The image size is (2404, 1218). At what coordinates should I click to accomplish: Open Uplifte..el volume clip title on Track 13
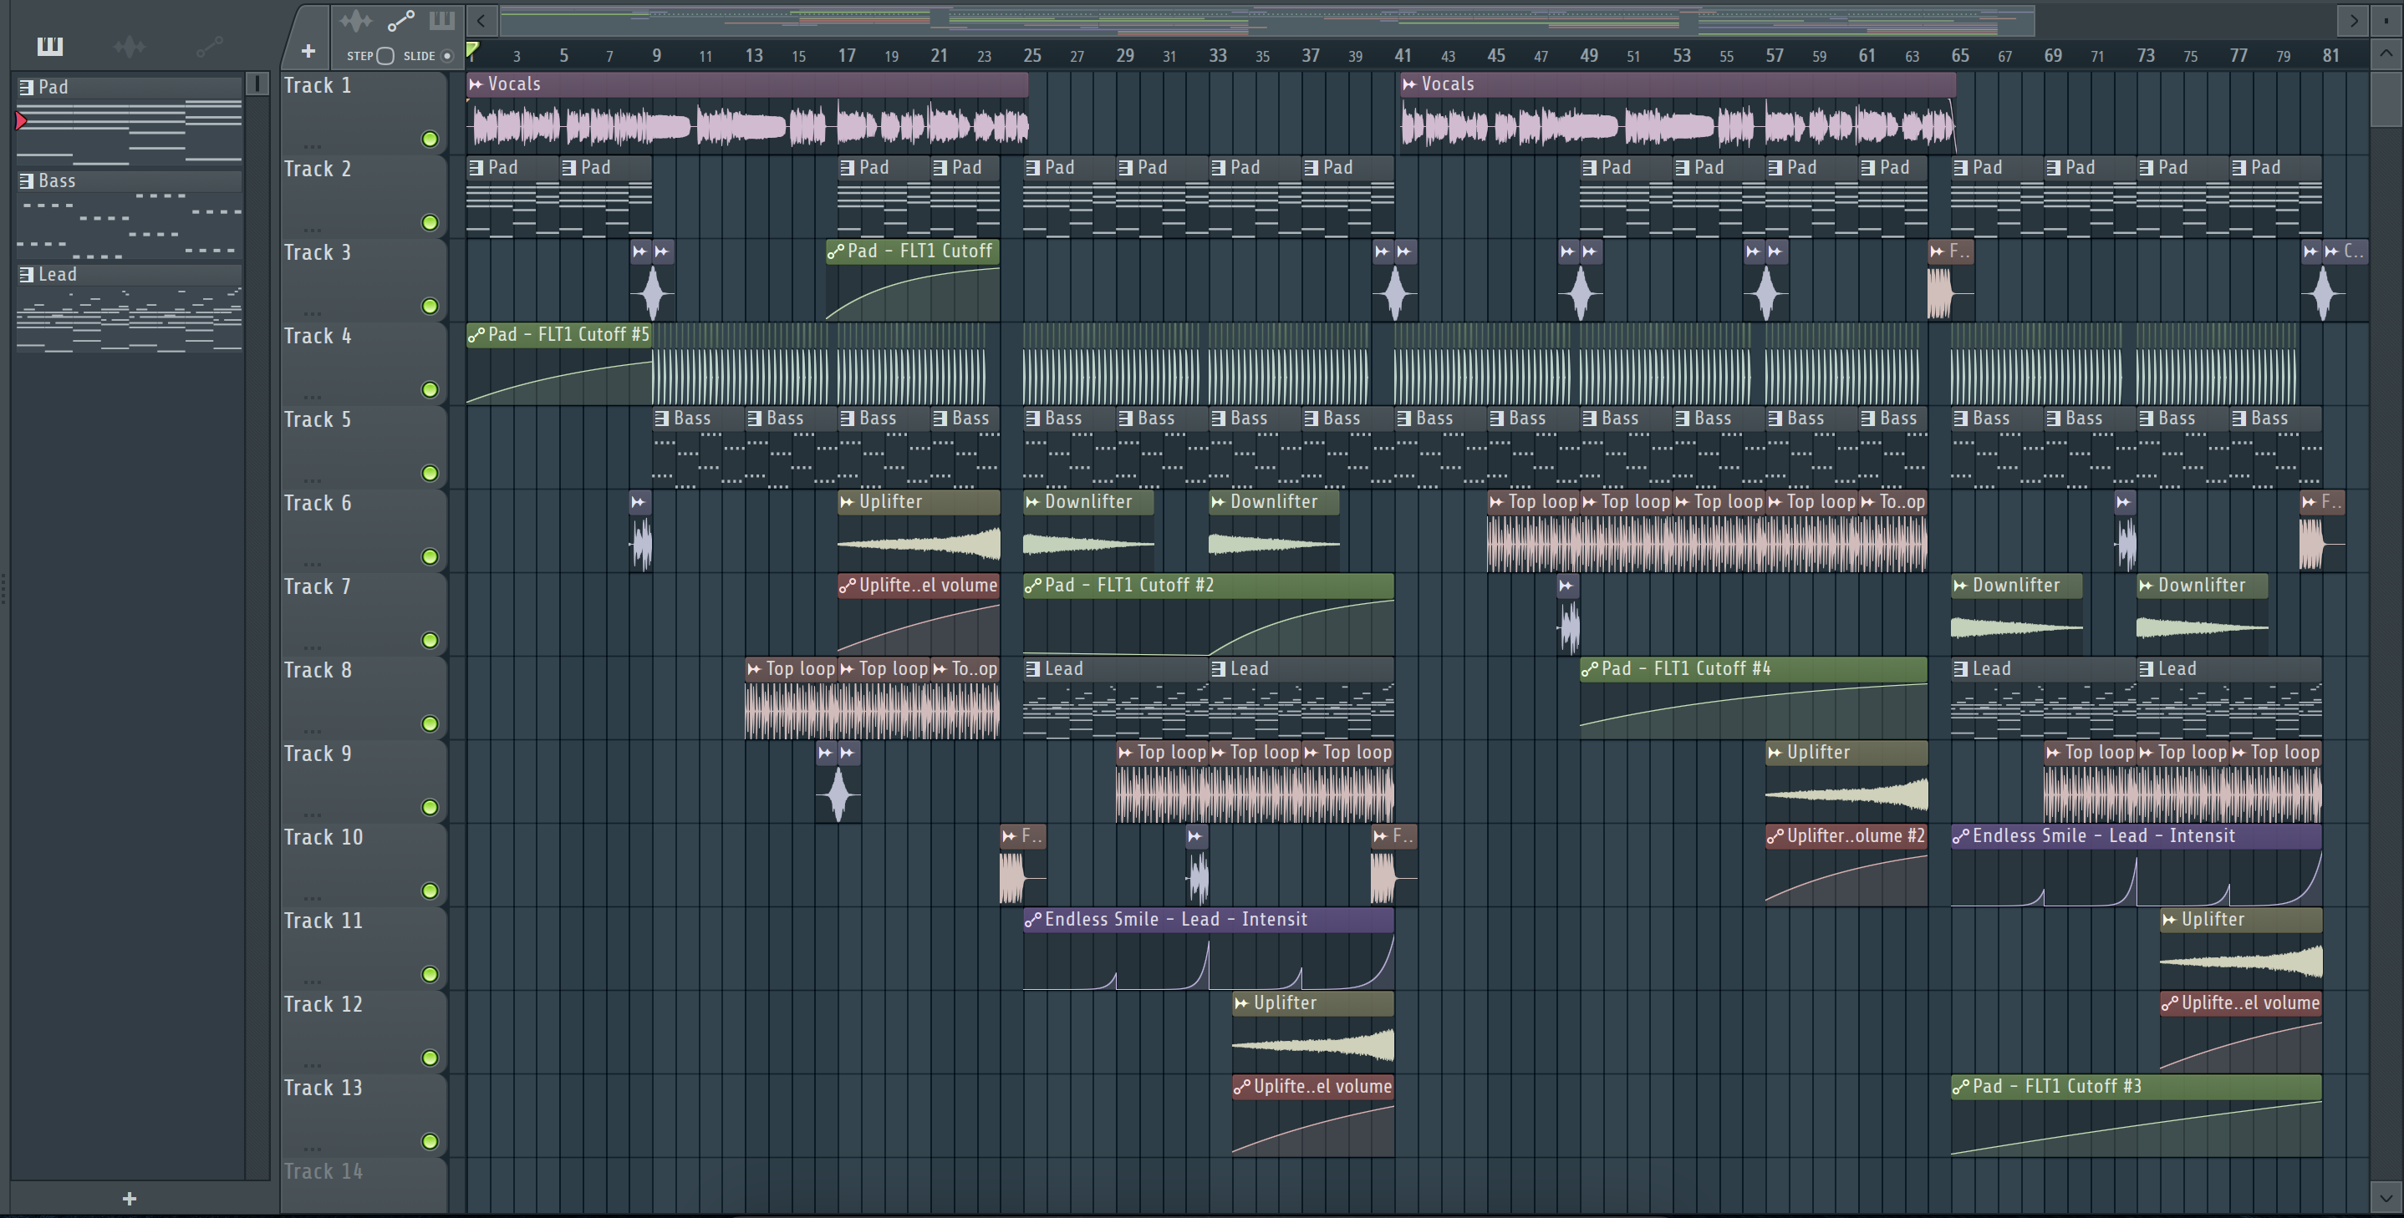(1312, 1087)
